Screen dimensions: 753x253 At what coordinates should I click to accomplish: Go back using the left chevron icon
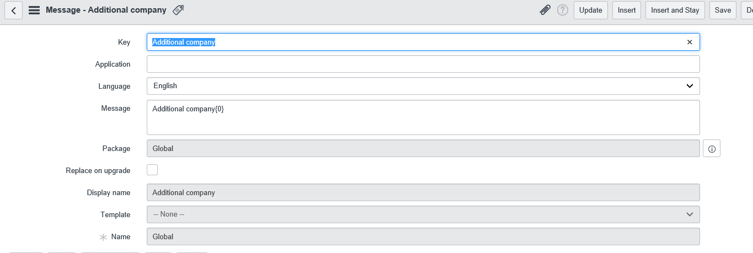(x=14, y=10)
